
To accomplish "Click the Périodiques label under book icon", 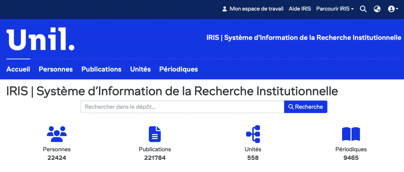I will coord(351,149).
